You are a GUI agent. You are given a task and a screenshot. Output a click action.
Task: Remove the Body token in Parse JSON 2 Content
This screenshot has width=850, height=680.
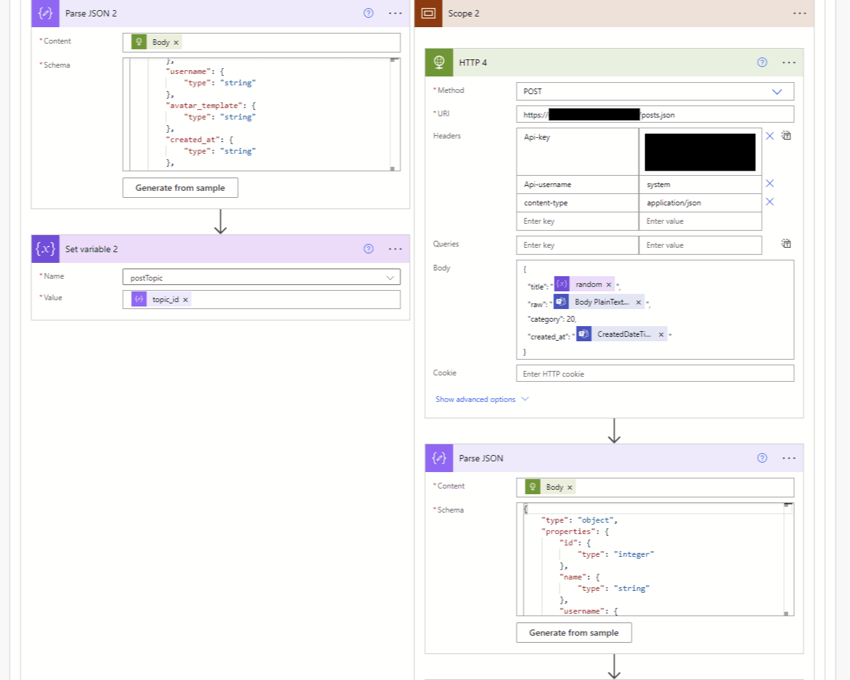point(176,43)
